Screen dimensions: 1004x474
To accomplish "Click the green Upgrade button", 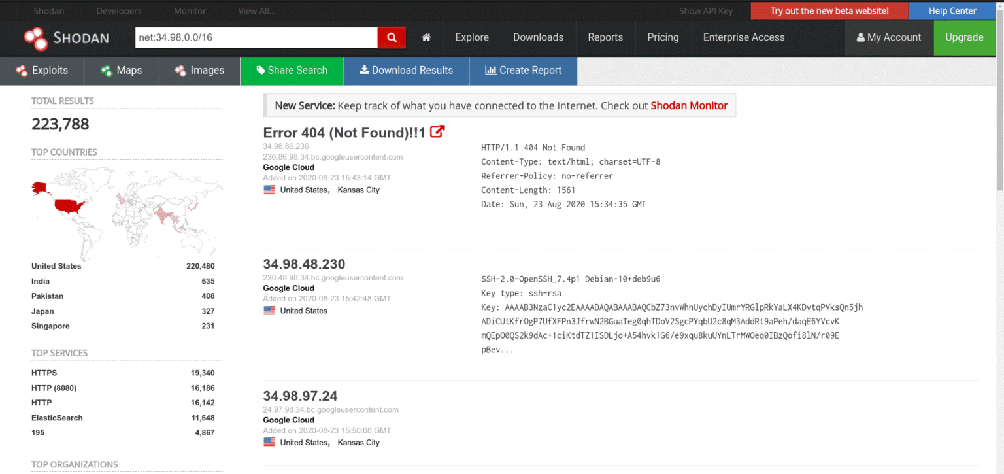I will coord(965,37).
